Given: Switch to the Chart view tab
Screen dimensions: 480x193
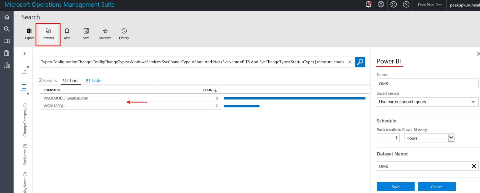Looking at the screenshot, I should (x=71, y=80).
